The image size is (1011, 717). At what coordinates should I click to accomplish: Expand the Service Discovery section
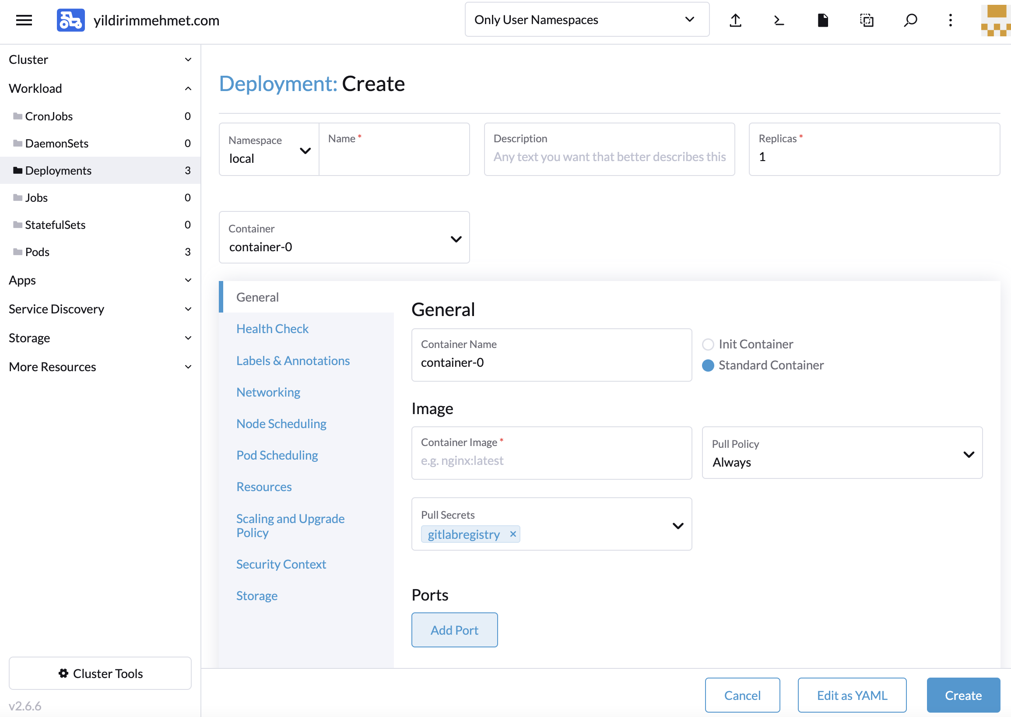pos(100,309)
